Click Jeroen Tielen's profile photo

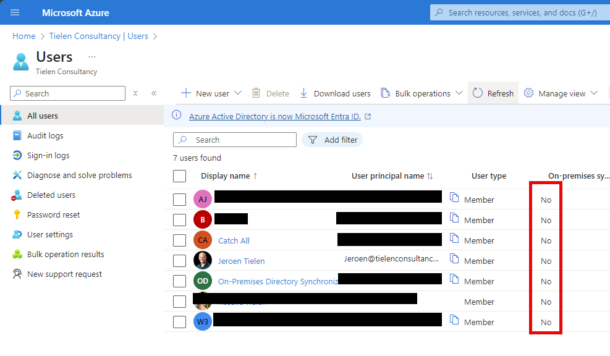click(203, 261)
